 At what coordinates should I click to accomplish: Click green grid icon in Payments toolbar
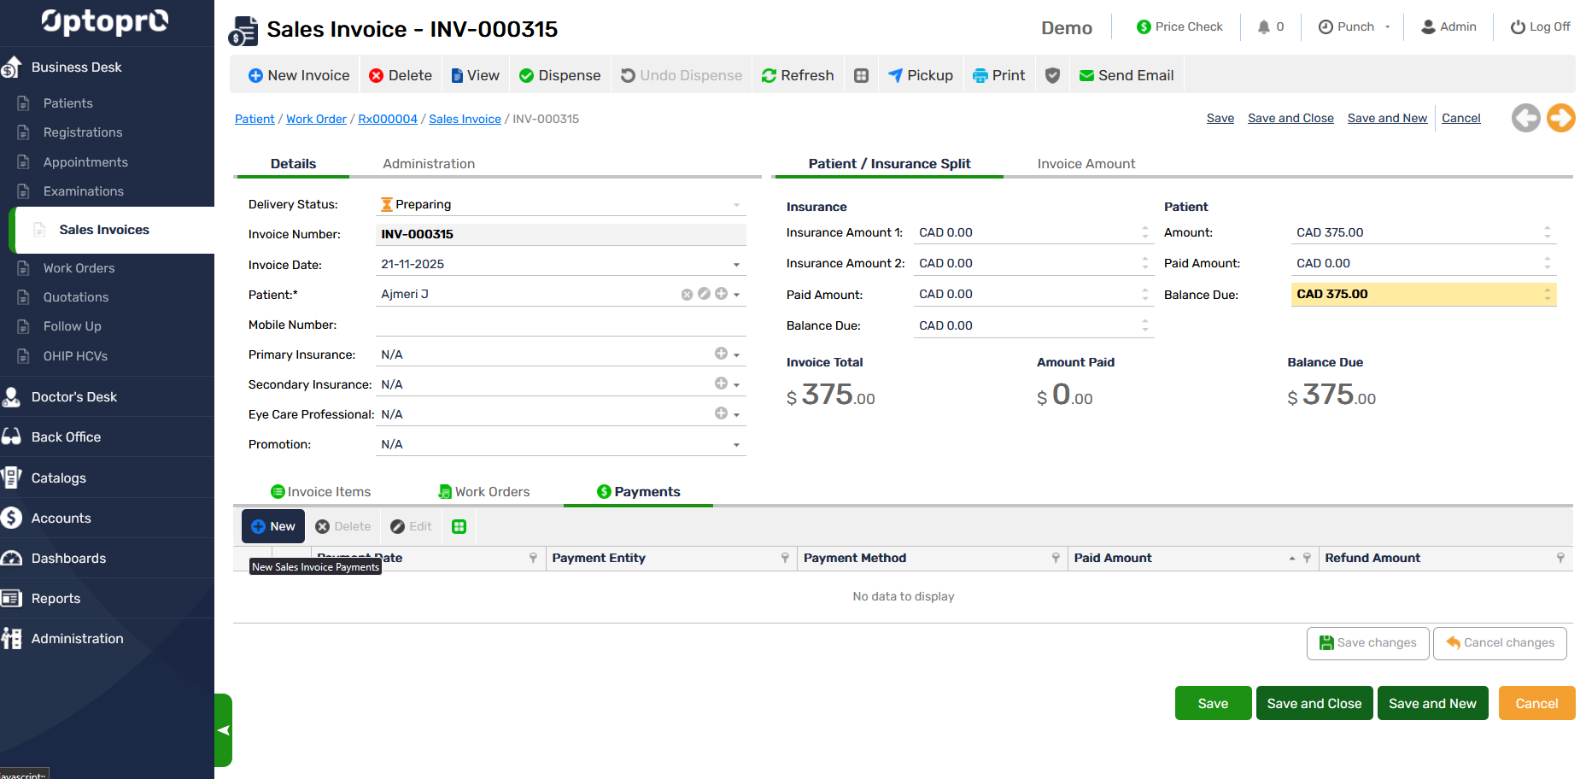[459, 527]
